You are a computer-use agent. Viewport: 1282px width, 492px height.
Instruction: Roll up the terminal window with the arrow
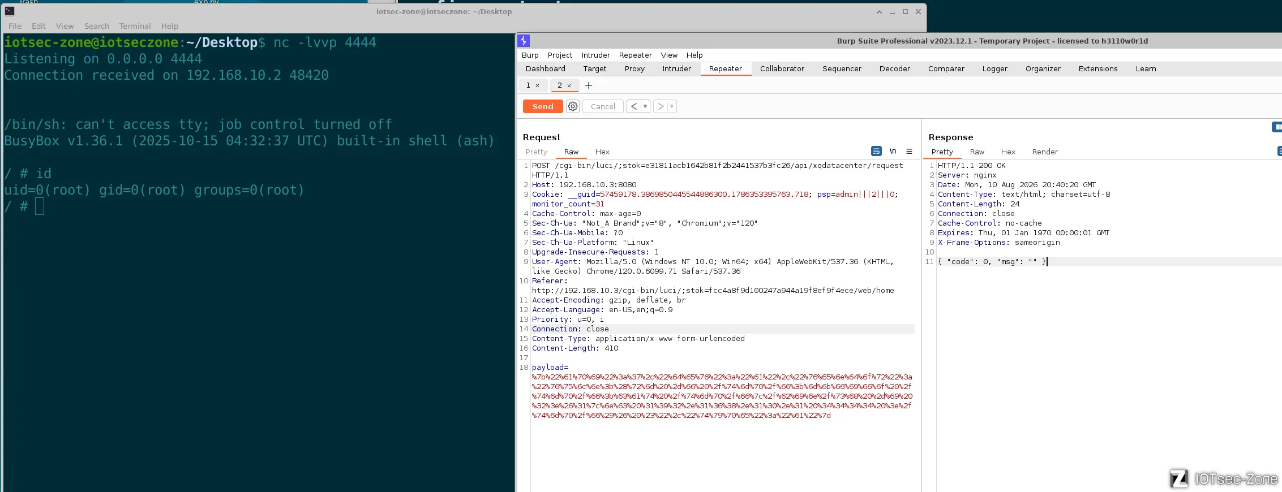[879, 12]
